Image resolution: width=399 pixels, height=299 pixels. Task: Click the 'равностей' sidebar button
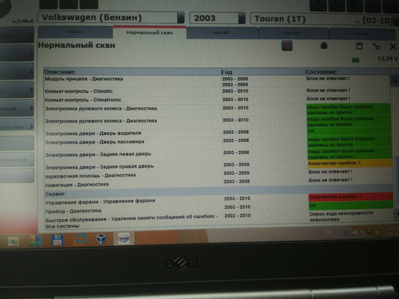tap(17, 159)
